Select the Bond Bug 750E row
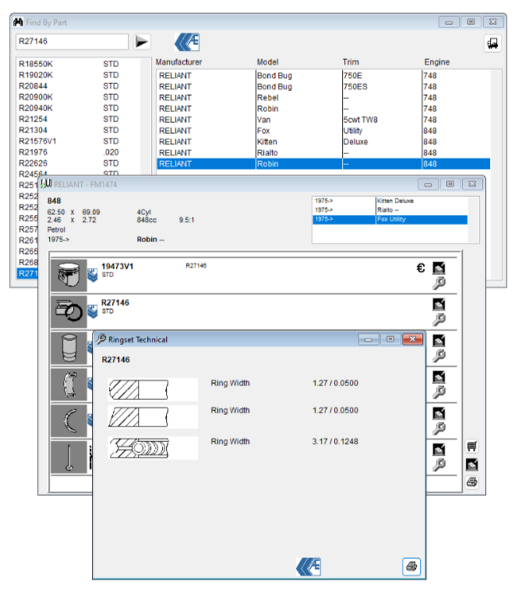 pyautogui.click(x=323, y=76)
